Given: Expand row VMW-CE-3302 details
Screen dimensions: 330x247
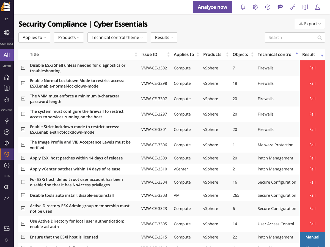Looking at the screenshot, I should coord(23,68).
